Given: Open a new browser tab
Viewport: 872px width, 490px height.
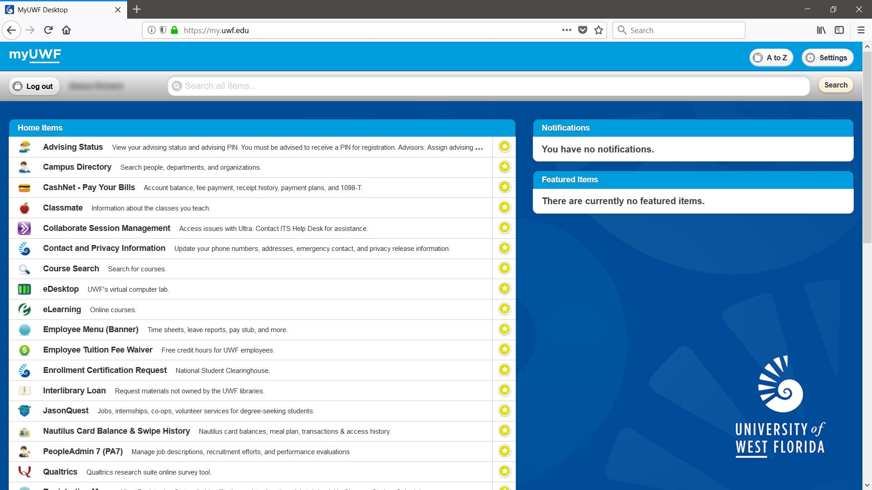Looking at the screenshot, I should pos(137,9).
